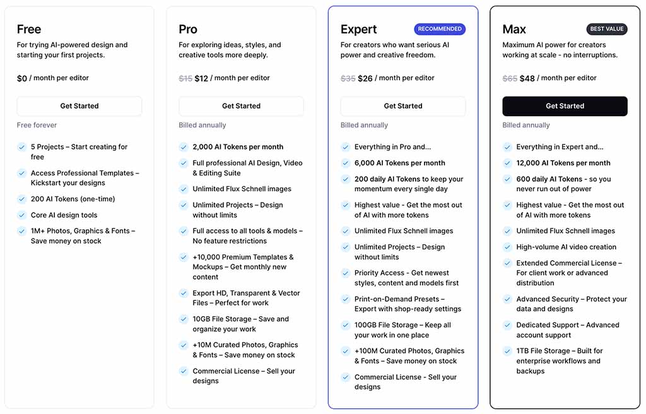Select the Billed annually label under Pro

202,125
